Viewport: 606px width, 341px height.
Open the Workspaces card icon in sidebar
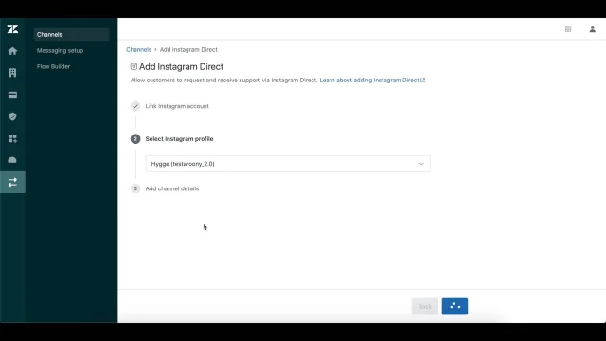pos(12,95)
